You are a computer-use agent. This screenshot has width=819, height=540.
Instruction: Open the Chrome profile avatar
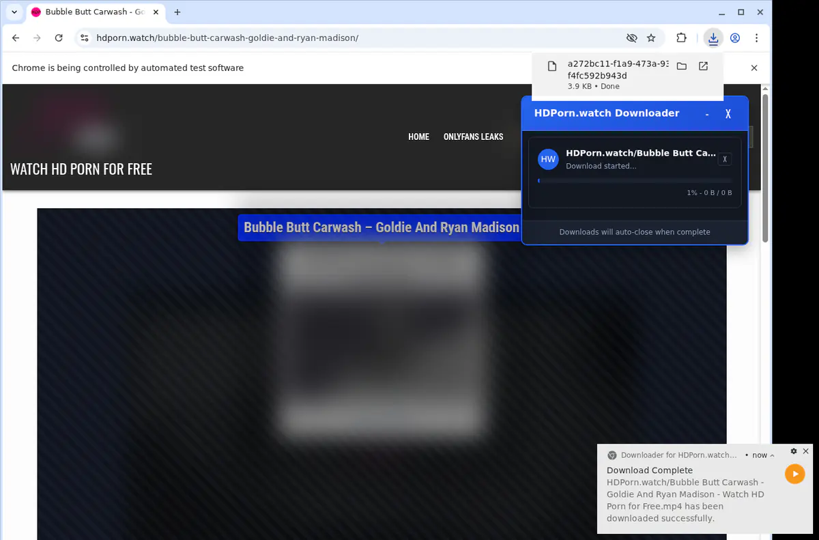(735, 38)
